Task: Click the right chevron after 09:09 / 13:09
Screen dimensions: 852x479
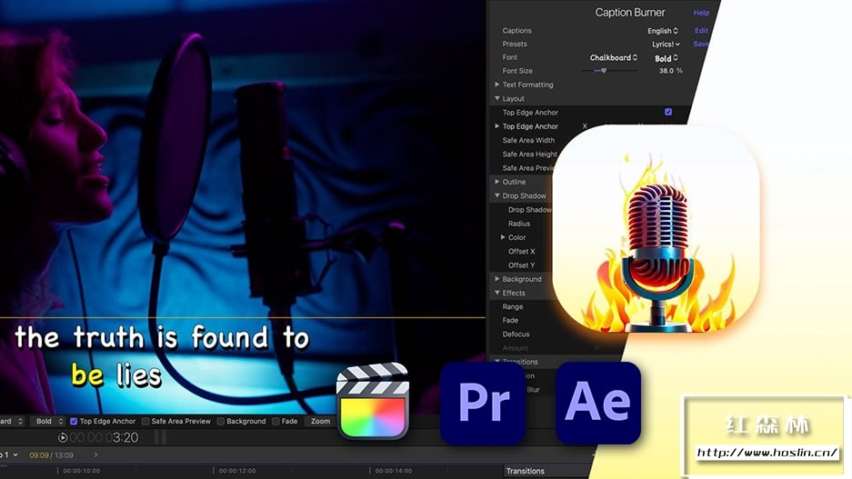Action: click(95, 455)
